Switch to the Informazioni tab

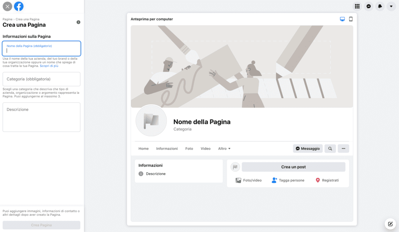pyautogui.click(x=167, y=148)
